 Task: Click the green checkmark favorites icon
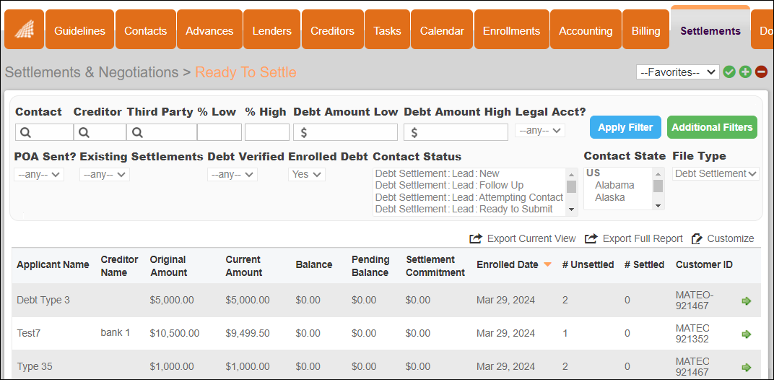click(x=729, y=72)
